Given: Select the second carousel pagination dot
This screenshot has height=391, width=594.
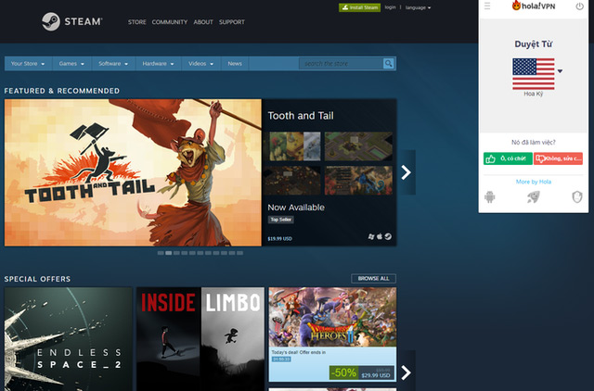Looking at the screenshot, I should [169, 253].
